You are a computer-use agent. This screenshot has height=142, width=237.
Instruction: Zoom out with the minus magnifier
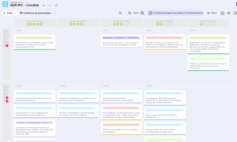[x=130, y=13]
